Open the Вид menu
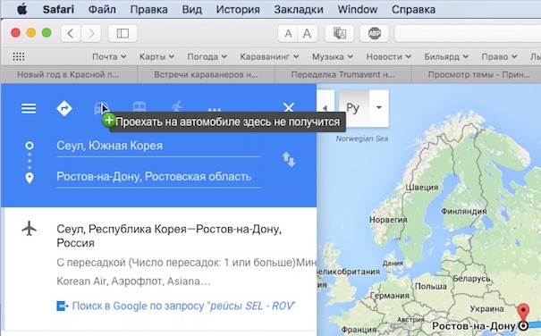Viewport: 541px width, 336px height. point(192,9)
